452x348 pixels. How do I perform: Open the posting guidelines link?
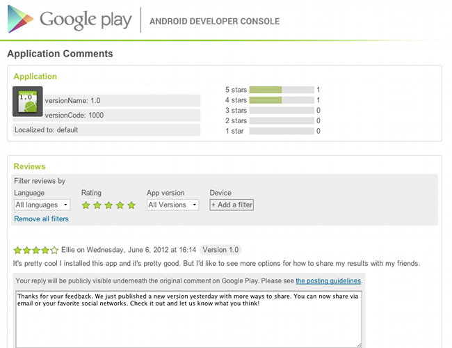point(328,280)
